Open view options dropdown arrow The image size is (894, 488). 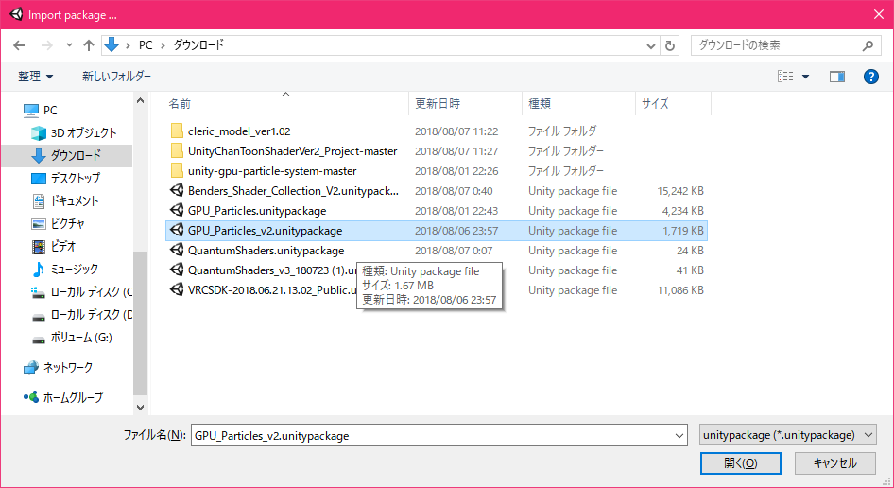tap(805, 77)
